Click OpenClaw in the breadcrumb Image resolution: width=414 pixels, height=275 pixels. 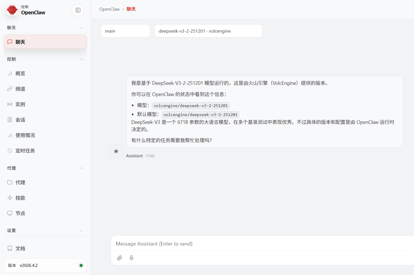point(109,9)
